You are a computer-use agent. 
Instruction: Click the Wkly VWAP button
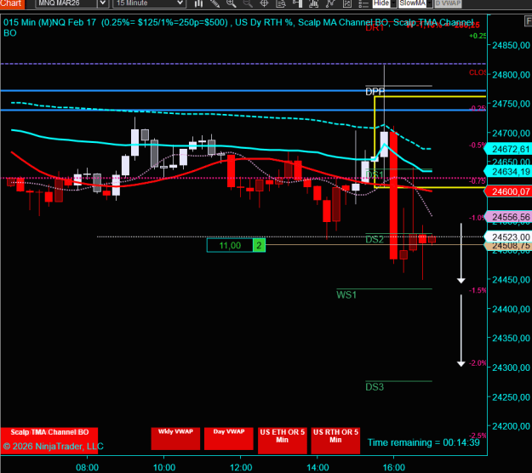(x=175, y=439)
